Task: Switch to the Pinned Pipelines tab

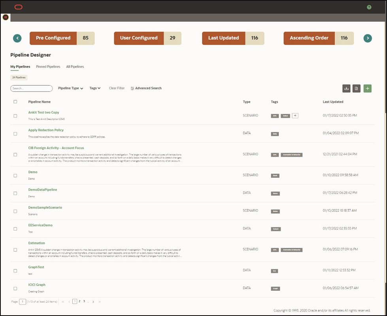Action: [x=48, y=67]
